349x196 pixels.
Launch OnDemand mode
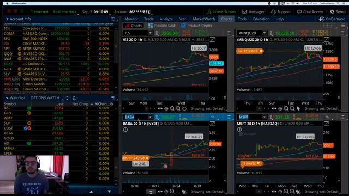pyautogui.click(x=332, y=19)
